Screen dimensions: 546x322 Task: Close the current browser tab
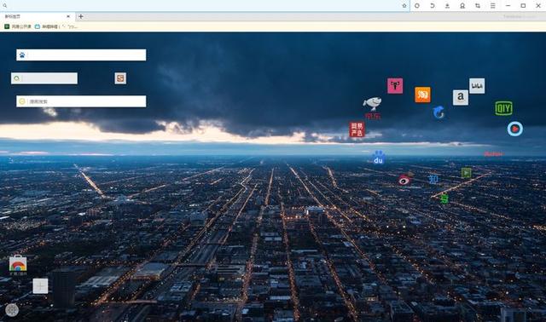(68, 16)
